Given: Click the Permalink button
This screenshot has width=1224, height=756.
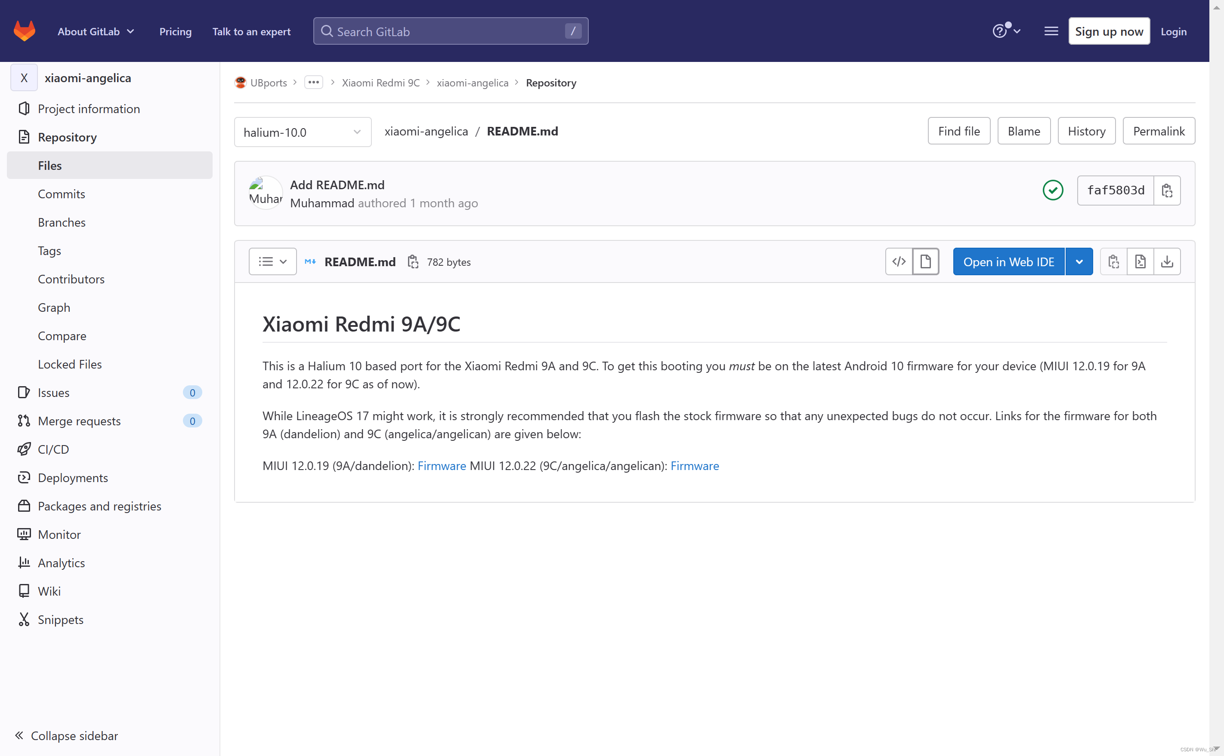Looking at the screenshot, I should pyautogui.click(x=1159, y=131).
